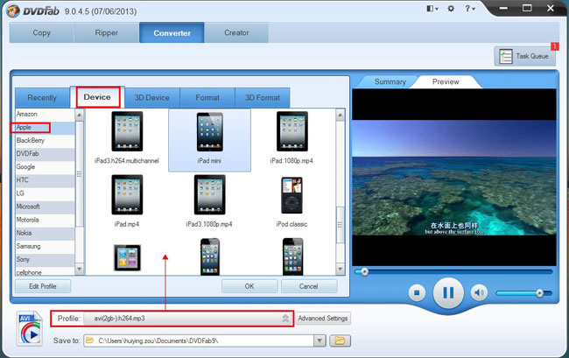Open the Task Queue
569x358 pixels.
click(x=524, y=56)
